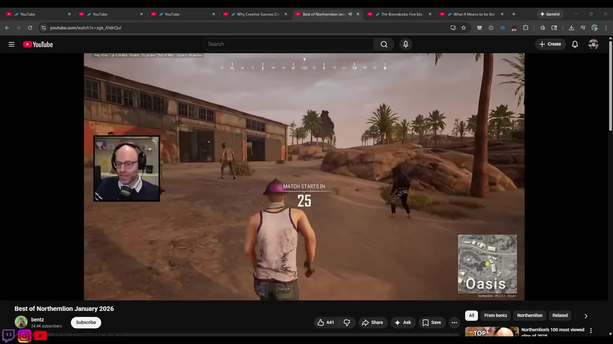The height and width of the screenshot is (344, 613).
Task: Open the YouTube hamburger guide menu
Action: tap(11, 44)
